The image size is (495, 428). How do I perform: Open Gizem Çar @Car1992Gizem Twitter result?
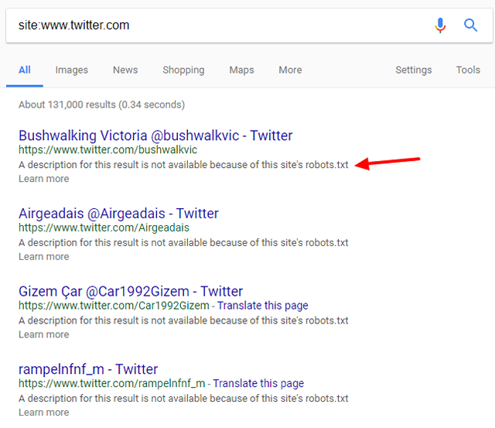click(131, 292)
